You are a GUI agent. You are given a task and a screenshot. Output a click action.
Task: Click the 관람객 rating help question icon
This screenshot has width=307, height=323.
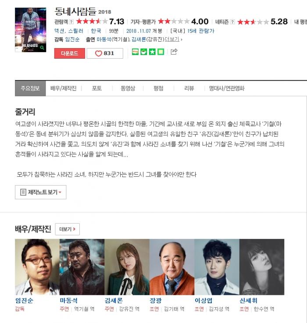pyautogui.click(x=71, y=22)
